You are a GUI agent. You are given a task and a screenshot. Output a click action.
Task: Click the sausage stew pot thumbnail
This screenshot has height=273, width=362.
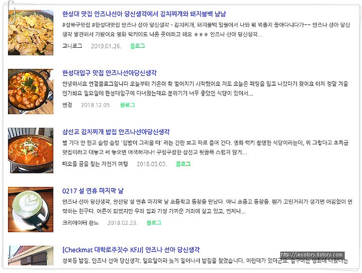(x=31, y=92)
